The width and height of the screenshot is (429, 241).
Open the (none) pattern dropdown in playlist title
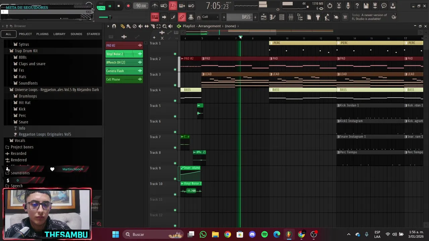click(230, 26)
